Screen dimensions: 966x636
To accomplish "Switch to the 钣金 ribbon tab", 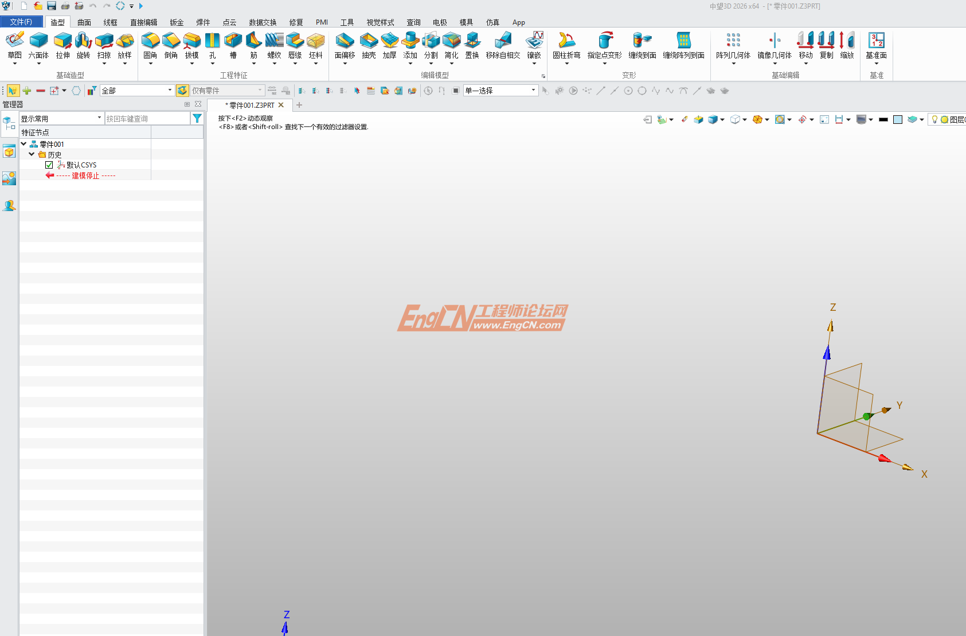I will (x=176, y=22).
